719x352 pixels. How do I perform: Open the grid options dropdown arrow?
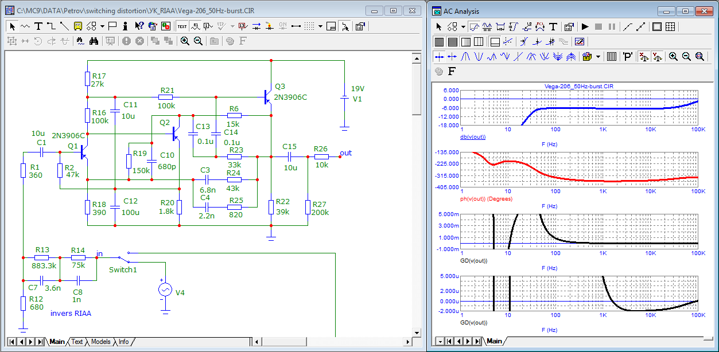click(x=321, y=26)
